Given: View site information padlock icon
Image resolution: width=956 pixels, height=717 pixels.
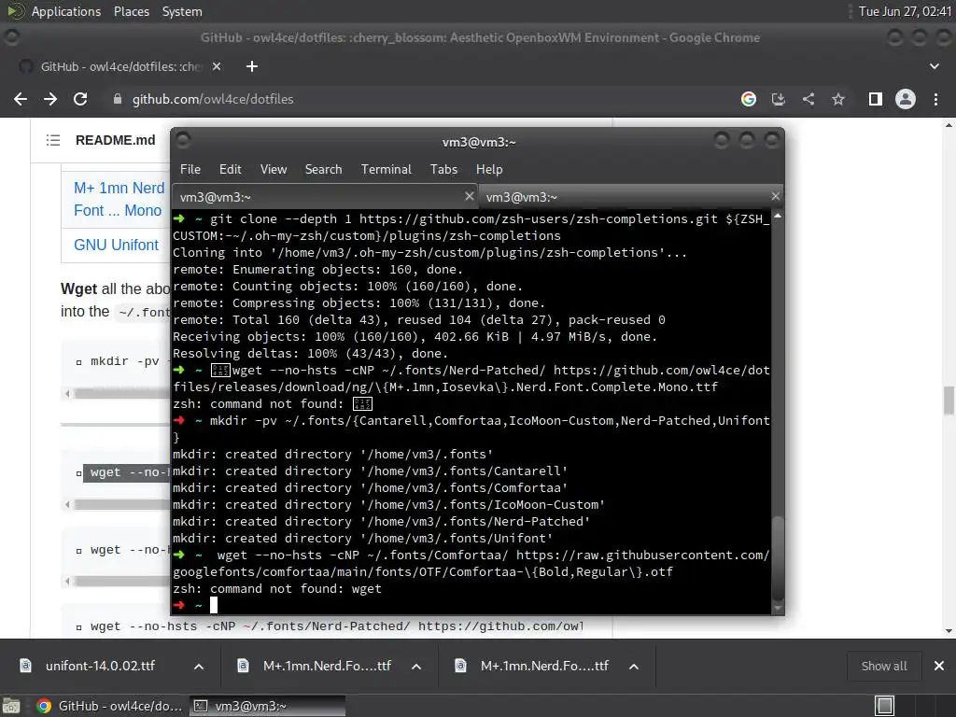Looking at the screenshot, I should [x=118, y=99].
